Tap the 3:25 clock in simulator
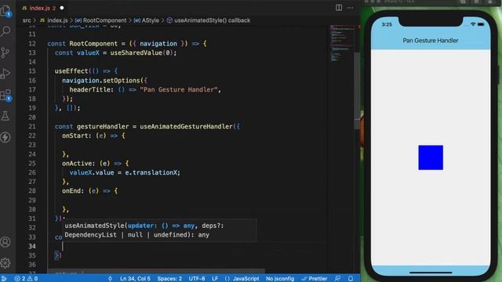 [387, 24]
